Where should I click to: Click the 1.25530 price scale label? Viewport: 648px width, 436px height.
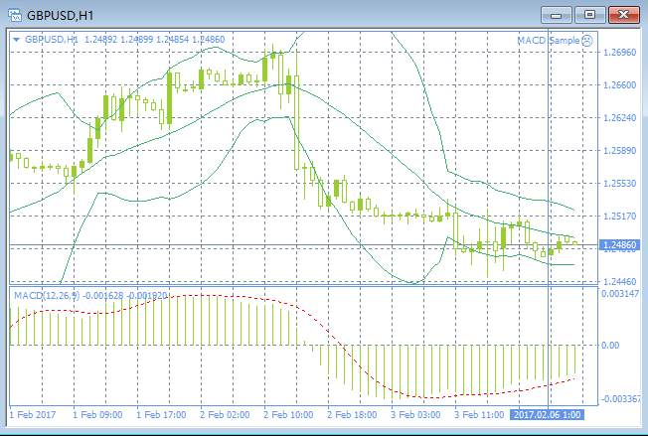click(x=620, y=183)
